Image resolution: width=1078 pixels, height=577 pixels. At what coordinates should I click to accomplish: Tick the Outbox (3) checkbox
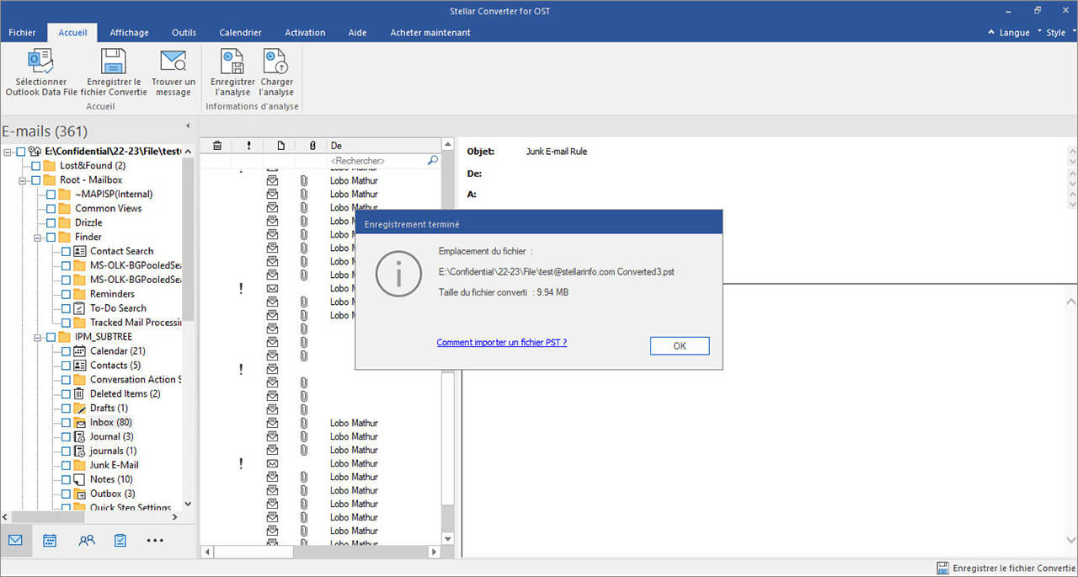click(x=66, y=494)
